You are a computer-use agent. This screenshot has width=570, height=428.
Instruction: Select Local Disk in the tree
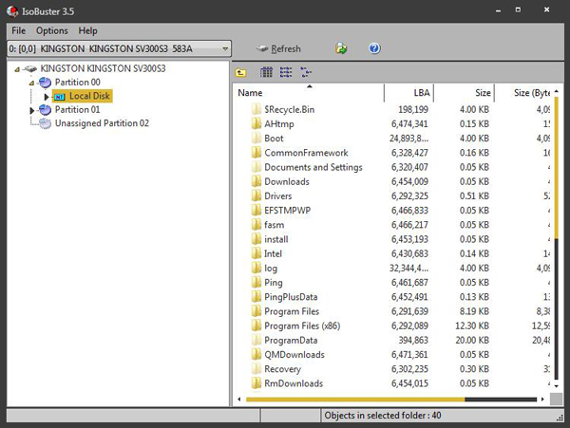coord(89,96)
